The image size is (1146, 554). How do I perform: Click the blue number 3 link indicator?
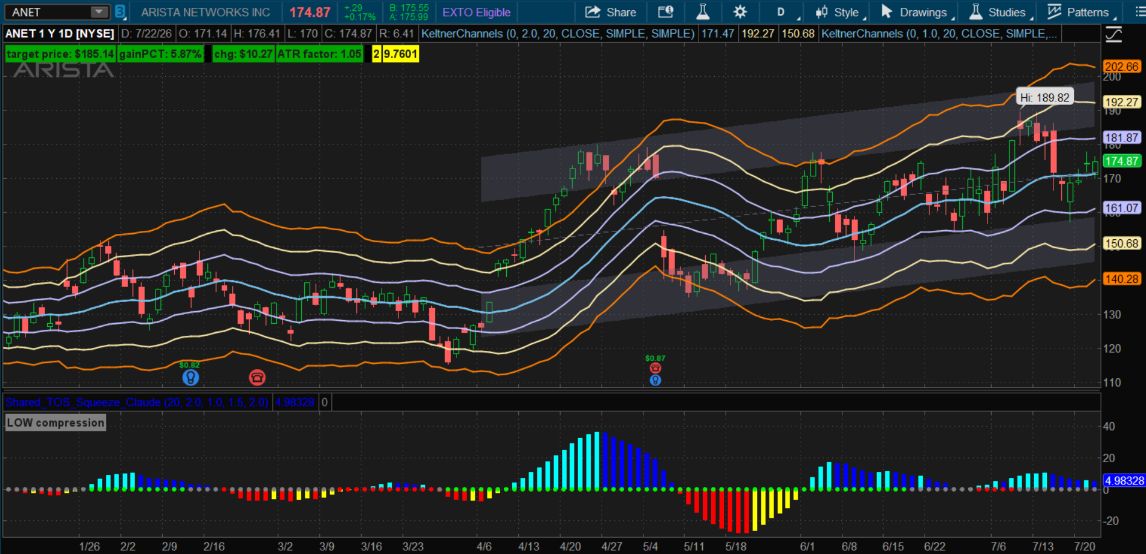(120, 11)
